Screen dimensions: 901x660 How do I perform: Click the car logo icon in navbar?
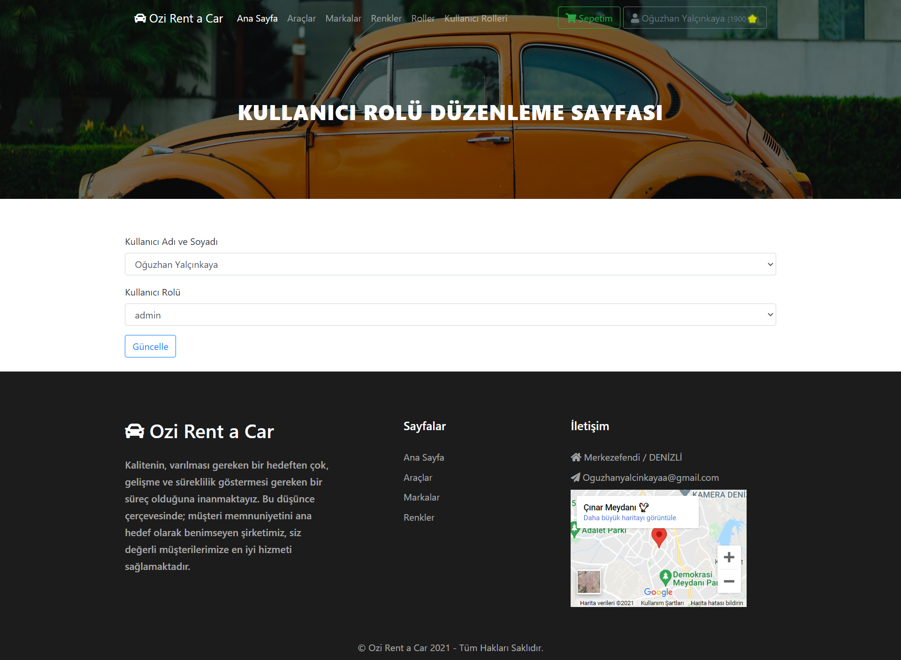[x=140, y=18]
